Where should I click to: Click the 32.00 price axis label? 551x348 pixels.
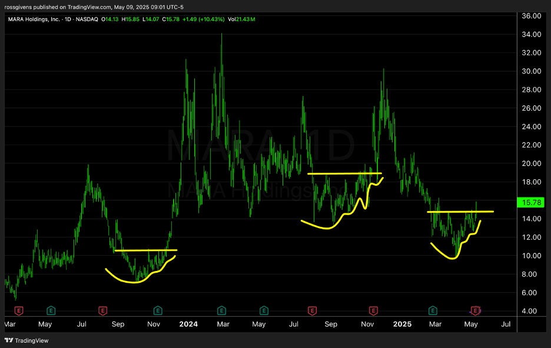(x=532, y=53)
